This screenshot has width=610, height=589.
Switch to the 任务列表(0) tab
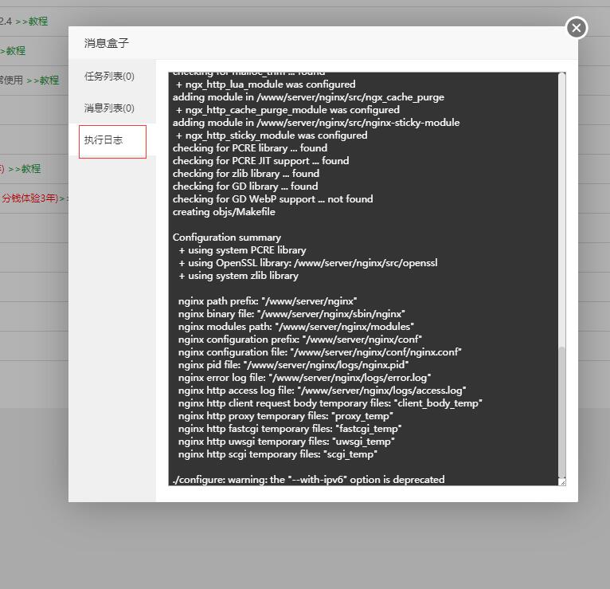tap(109, 77)
